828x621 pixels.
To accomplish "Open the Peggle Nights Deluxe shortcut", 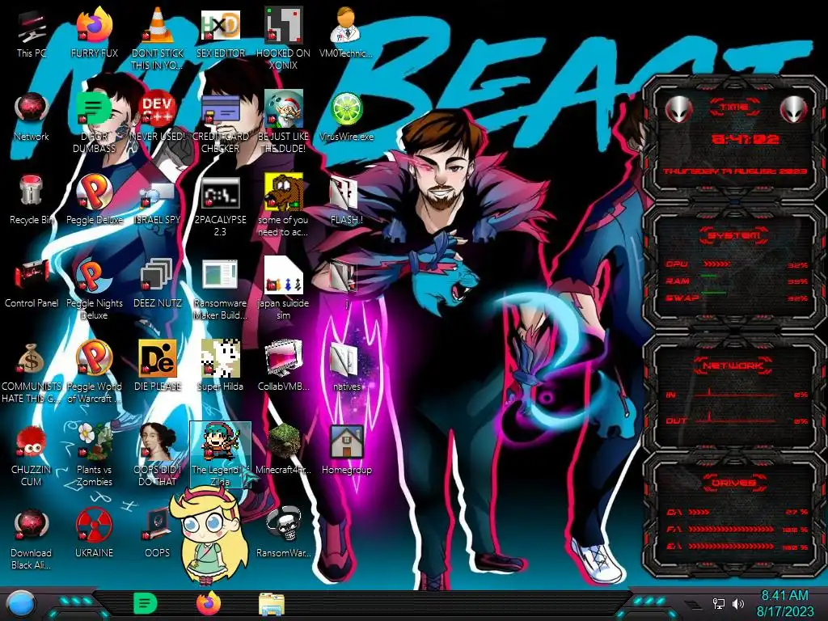I will click(94, 275).
